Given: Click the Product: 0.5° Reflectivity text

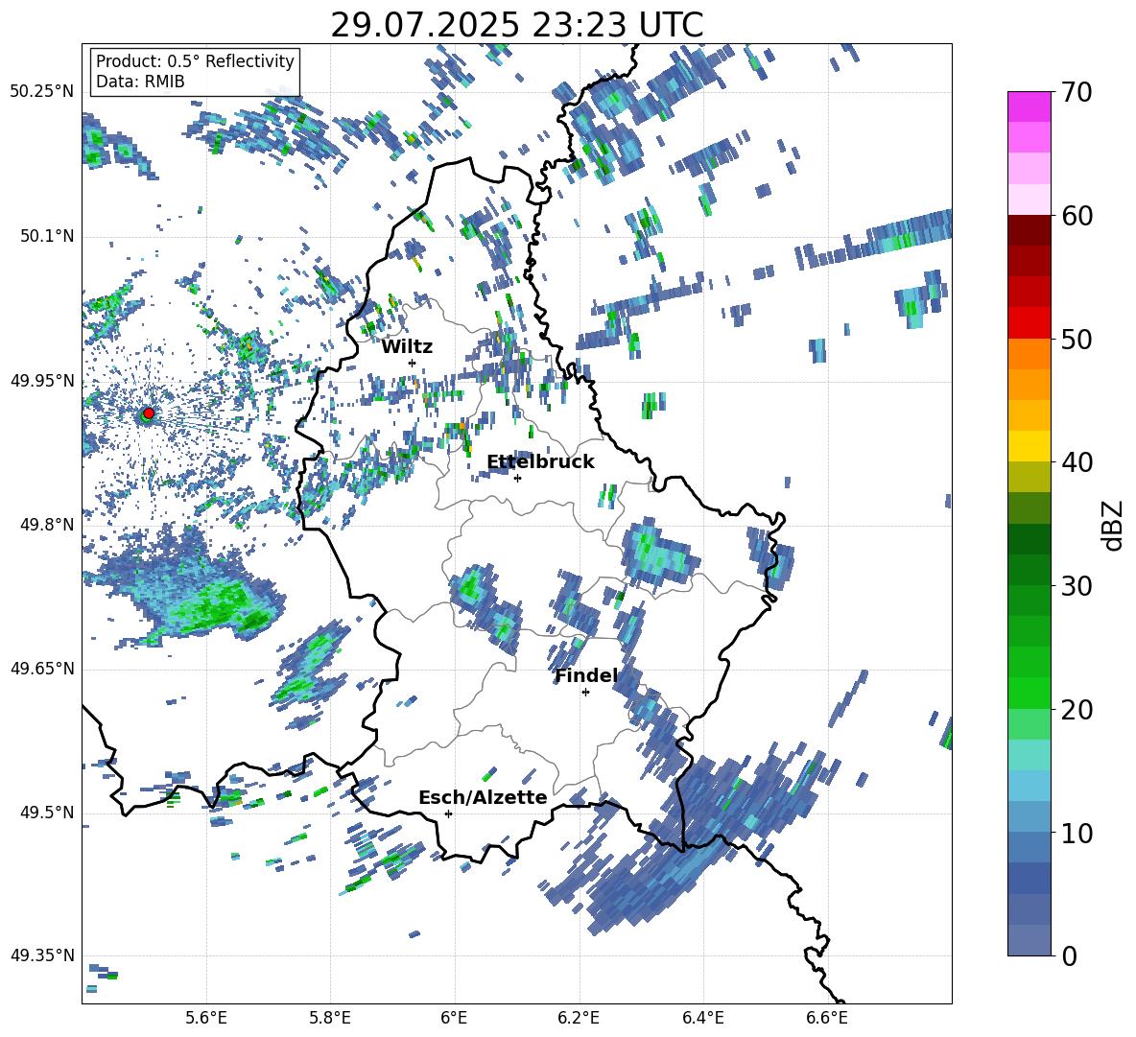Looking at the screenshot, I should 195,60.
